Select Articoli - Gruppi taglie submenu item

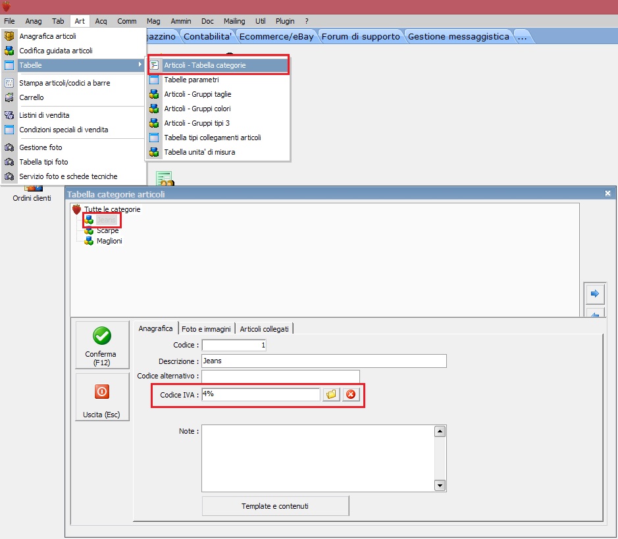click(219, 94)
